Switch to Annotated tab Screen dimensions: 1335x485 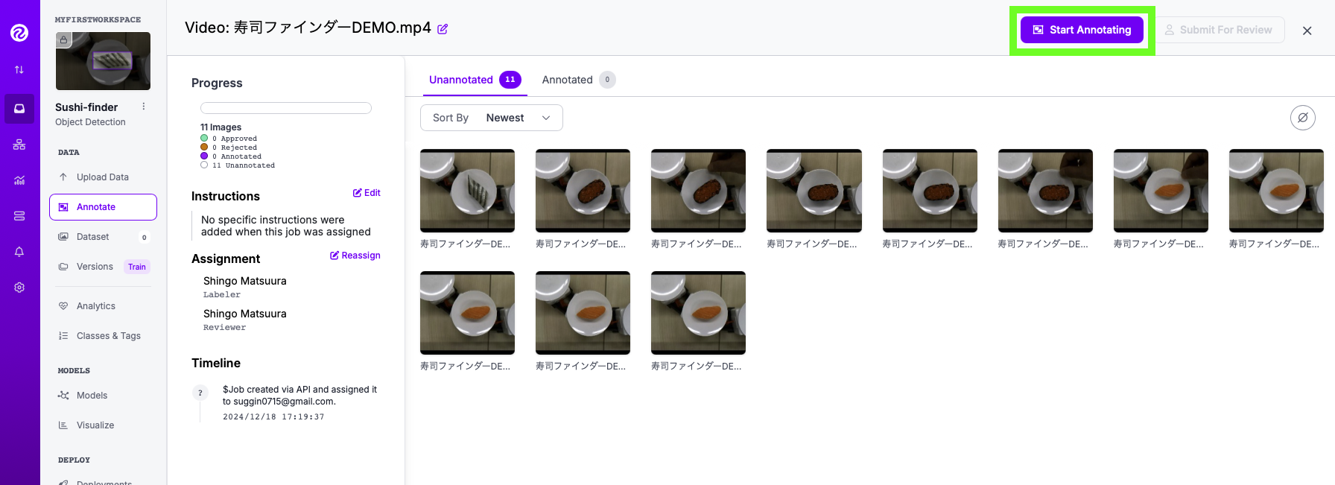click(x=578, y=80)
